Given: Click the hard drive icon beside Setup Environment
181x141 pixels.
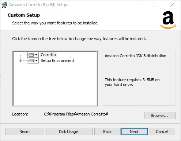Looking at the screenshot, I should point(31,60).
